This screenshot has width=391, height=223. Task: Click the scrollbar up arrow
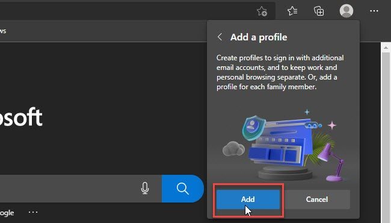pos(386,48)
